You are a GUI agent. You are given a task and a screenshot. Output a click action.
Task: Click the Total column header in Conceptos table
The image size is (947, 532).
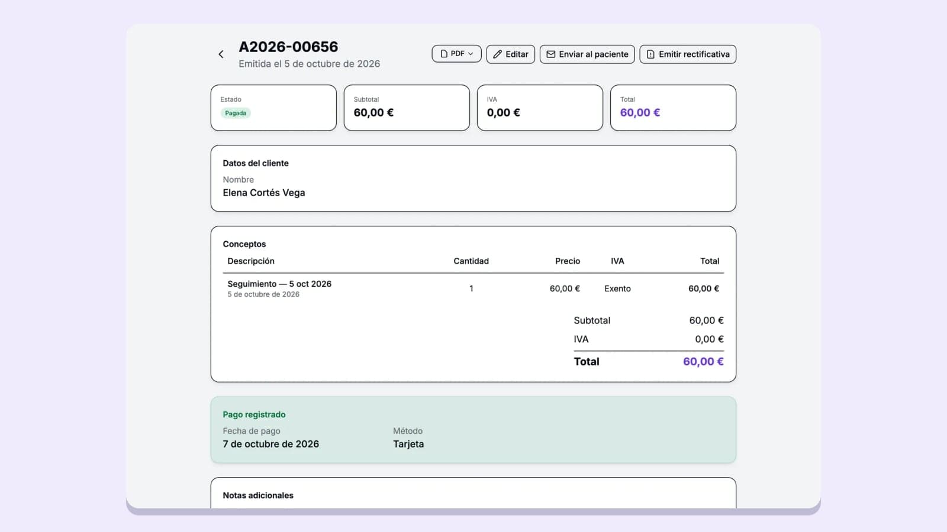(x=710, y=261)
